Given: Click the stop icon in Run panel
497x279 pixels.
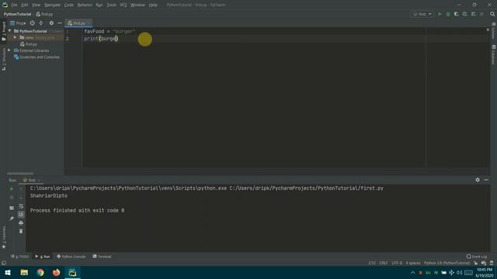Looking at the screenshot, I should coord(12,198).
